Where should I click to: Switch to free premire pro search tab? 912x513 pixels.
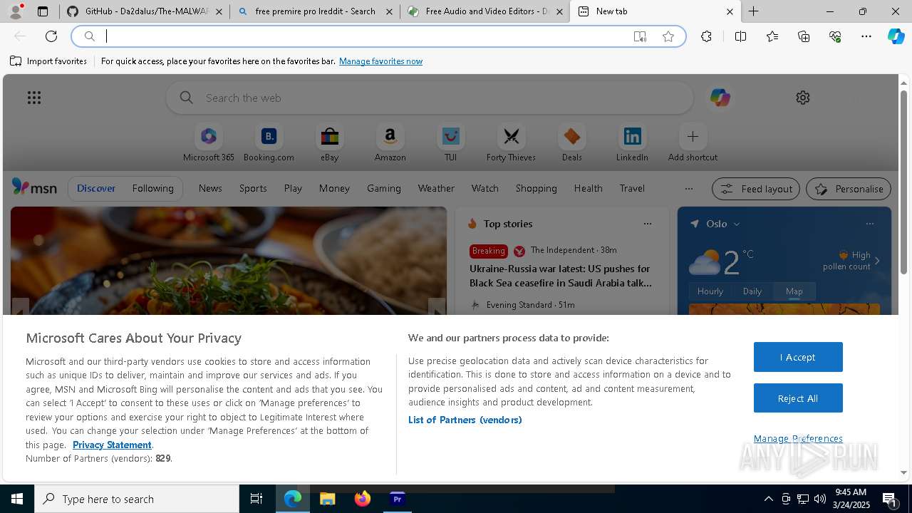click(315, 11)
